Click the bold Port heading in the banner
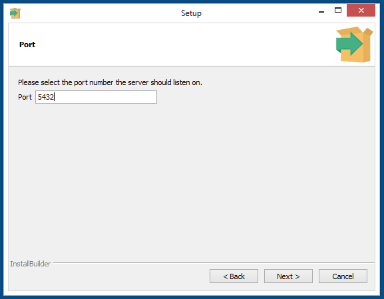 coord(27,45)
